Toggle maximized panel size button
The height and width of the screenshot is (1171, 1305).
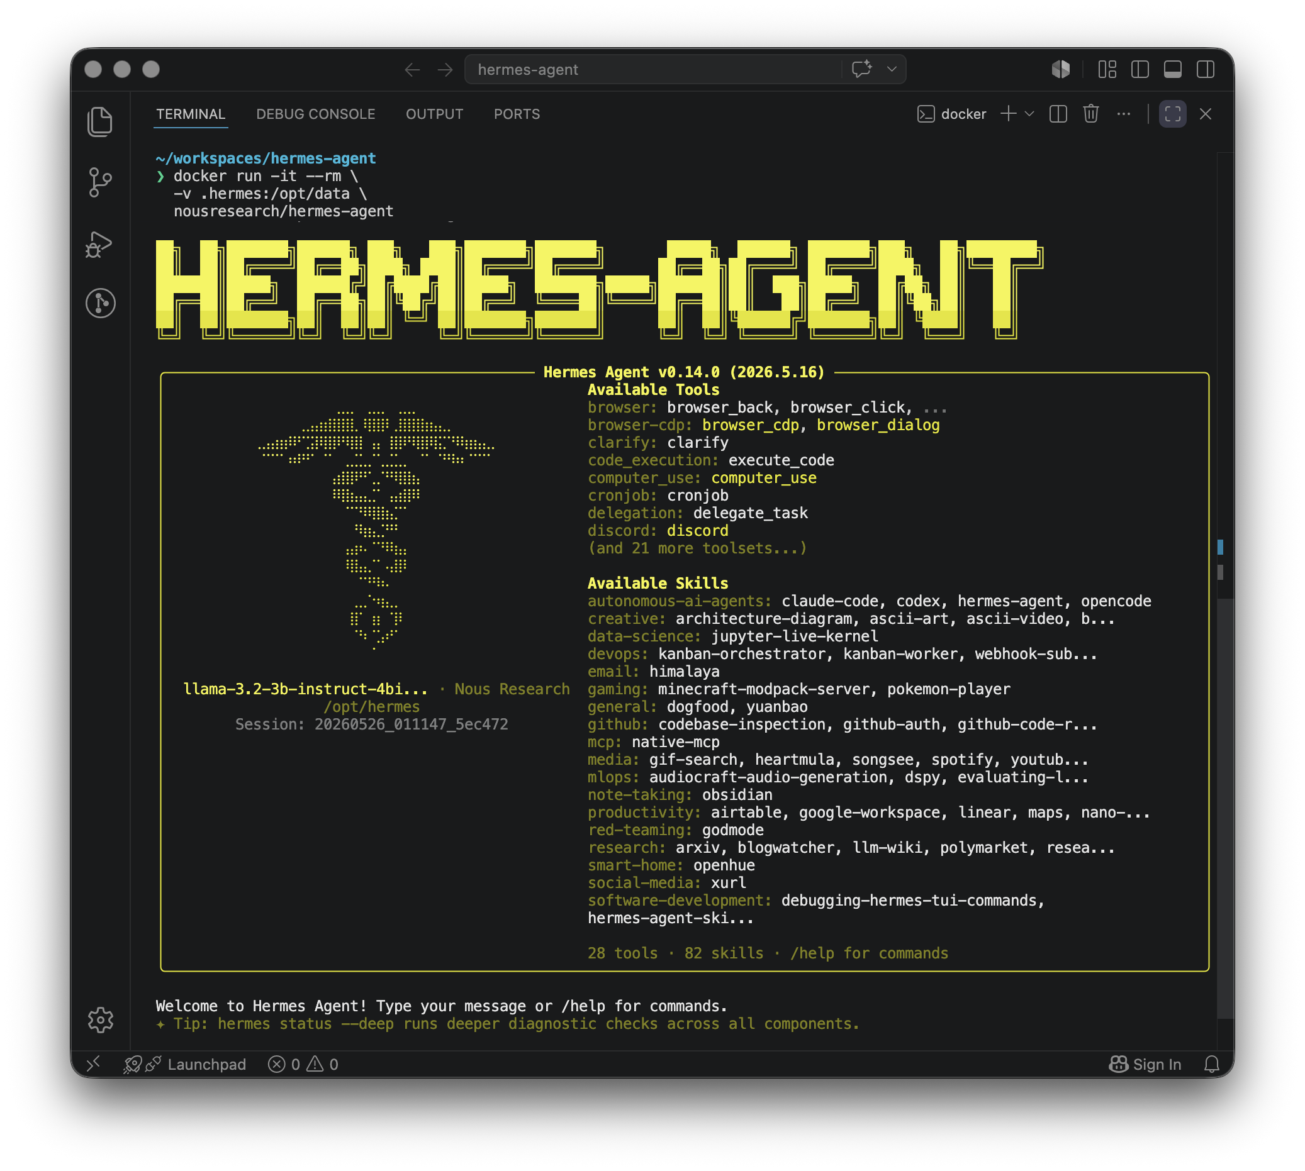pos(1172,114)
